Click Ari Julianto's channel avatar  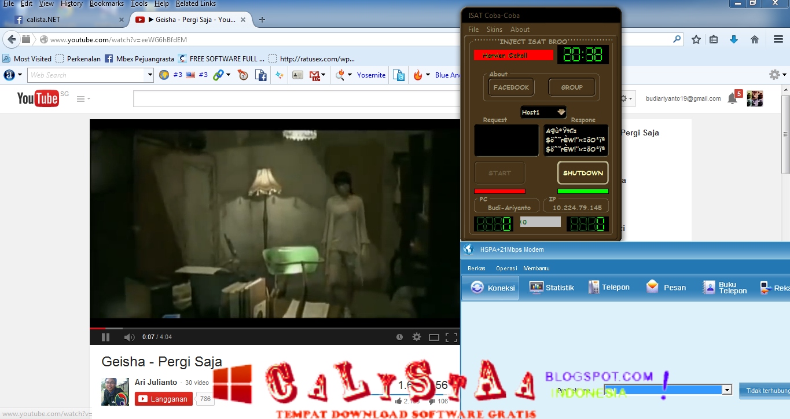coord(115,392)
